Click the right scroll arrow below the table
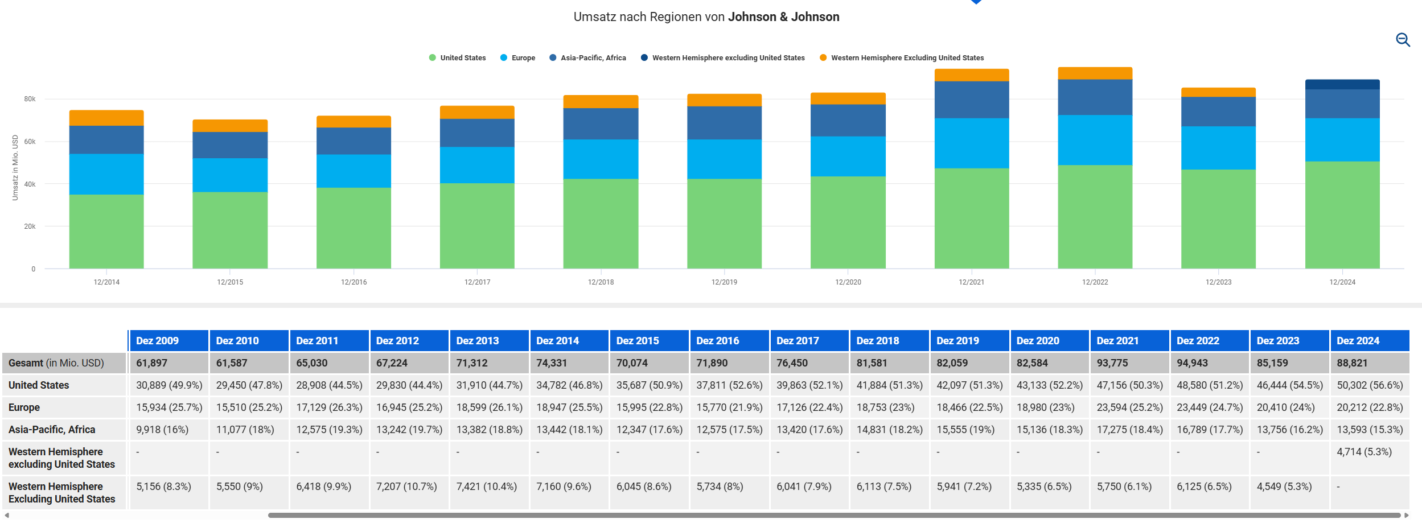Viewport: 1422px width, 523px height. 1407,515
